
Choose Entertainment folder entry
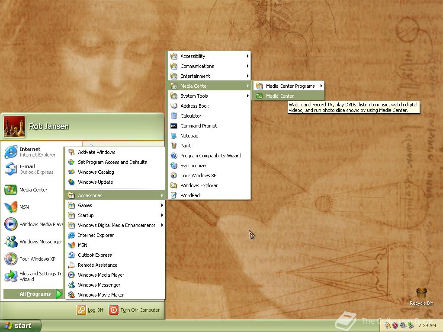tap(209, 76)
